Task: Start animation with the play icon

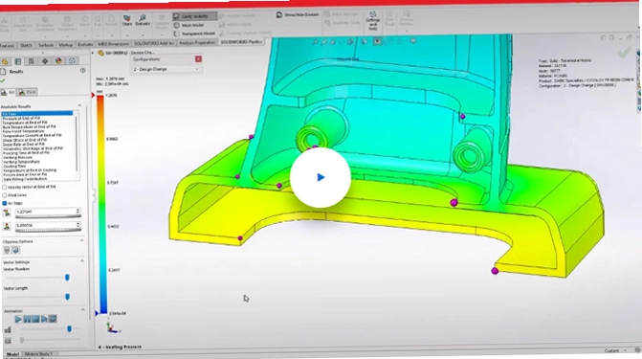Action: point(18,319)
